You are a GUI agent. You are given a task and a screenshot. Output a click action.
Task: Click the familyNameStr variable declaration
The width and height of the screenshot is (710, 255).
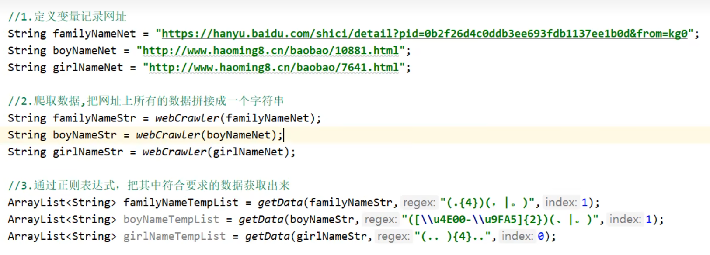click(94, 118)
